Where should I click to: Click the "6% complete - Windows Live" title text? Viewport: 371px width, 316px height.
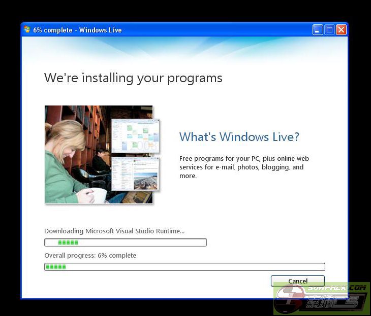point(77,30)
